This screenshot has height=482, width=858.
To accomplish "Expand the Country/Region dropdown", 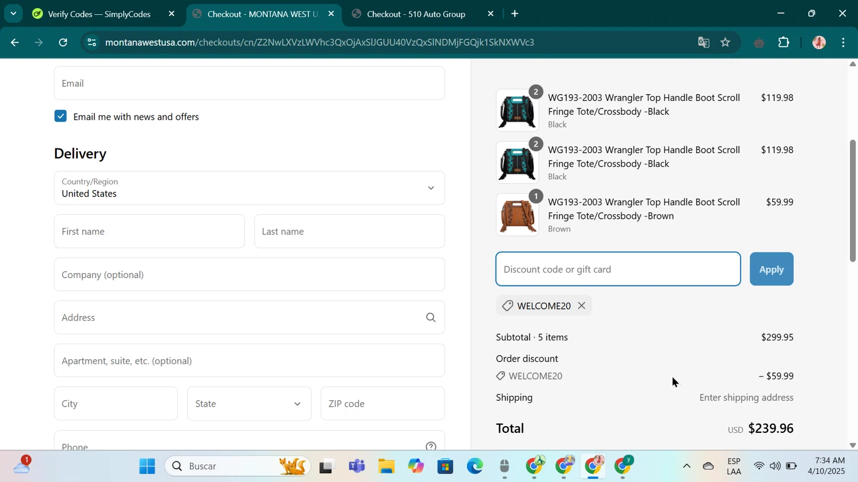I will (249, 188).
